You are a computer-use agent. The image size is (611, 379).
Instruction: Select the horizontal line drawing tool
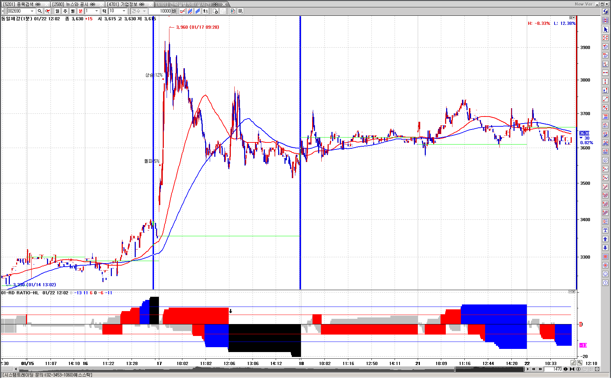(605, 73)
